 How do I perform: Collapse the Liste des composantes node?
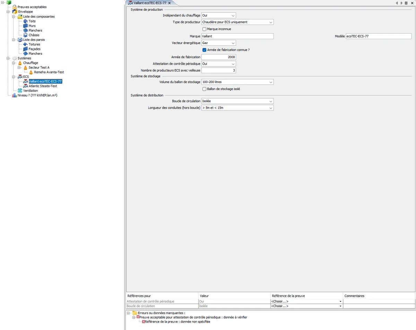pyautogui.click(x=14, y=17)
